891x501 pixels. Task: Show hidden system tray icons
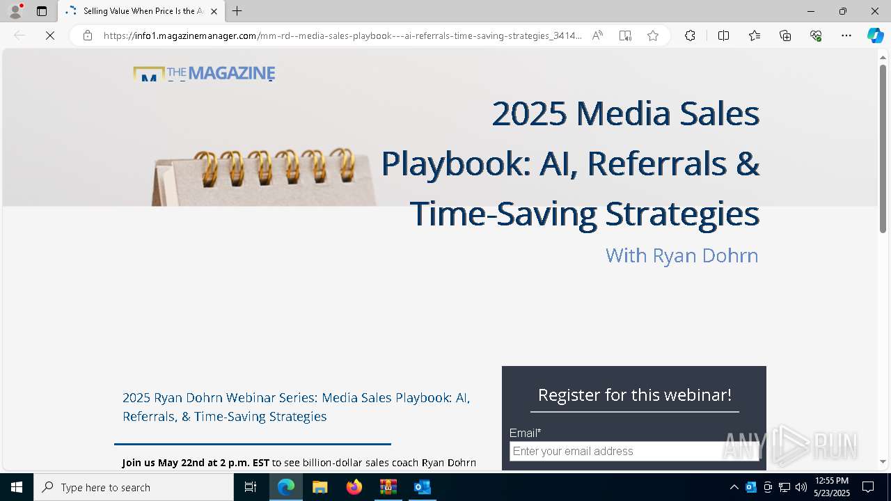[x=734, y=487]
